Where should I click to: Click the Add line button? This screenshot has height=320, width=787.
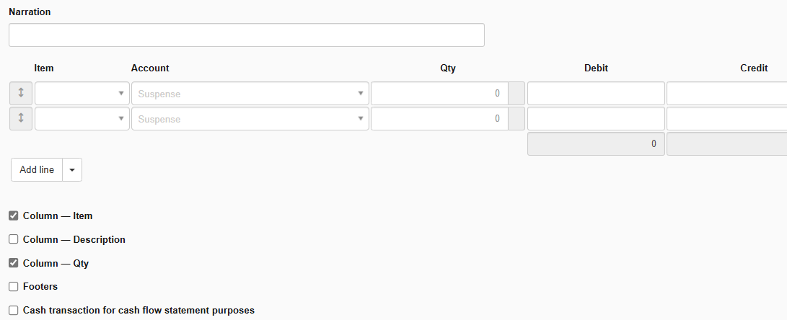coord(37,170)
